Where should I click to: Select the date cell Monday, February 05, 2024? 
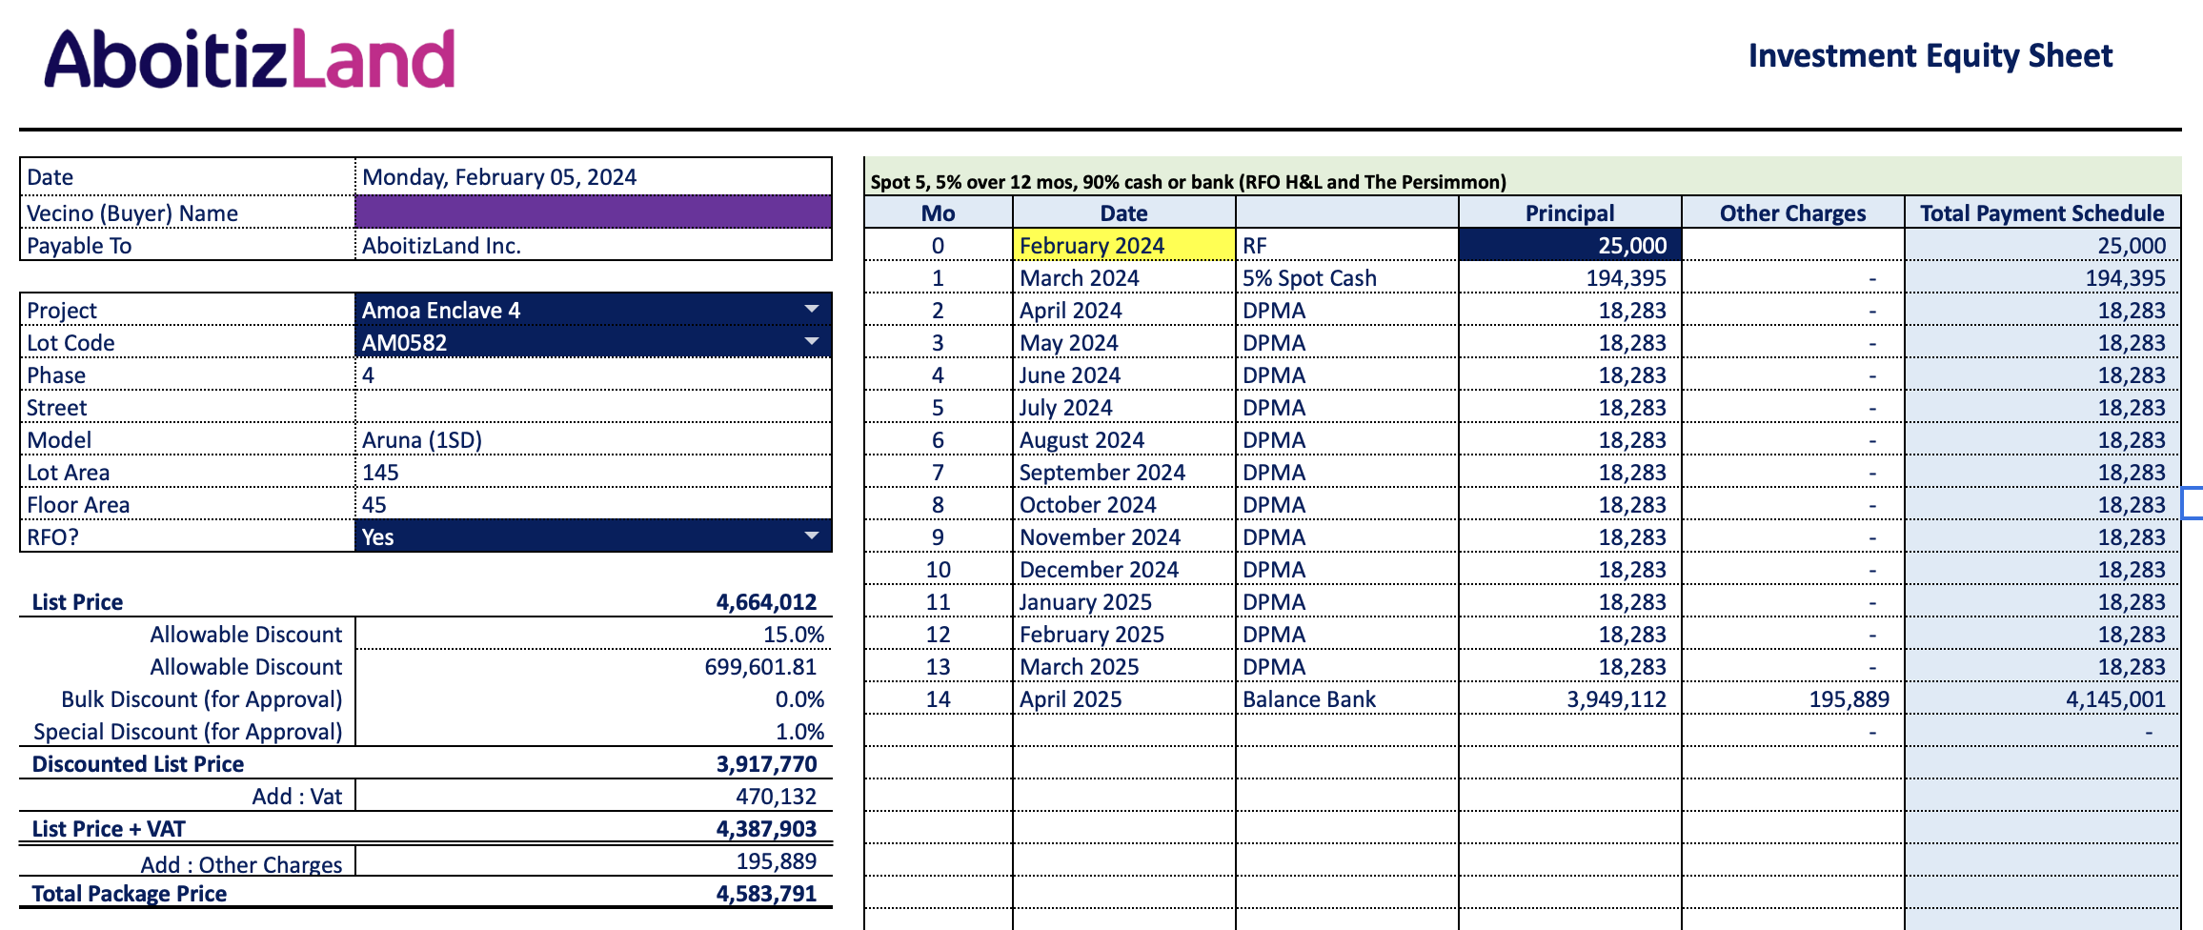tap(593, 177)
